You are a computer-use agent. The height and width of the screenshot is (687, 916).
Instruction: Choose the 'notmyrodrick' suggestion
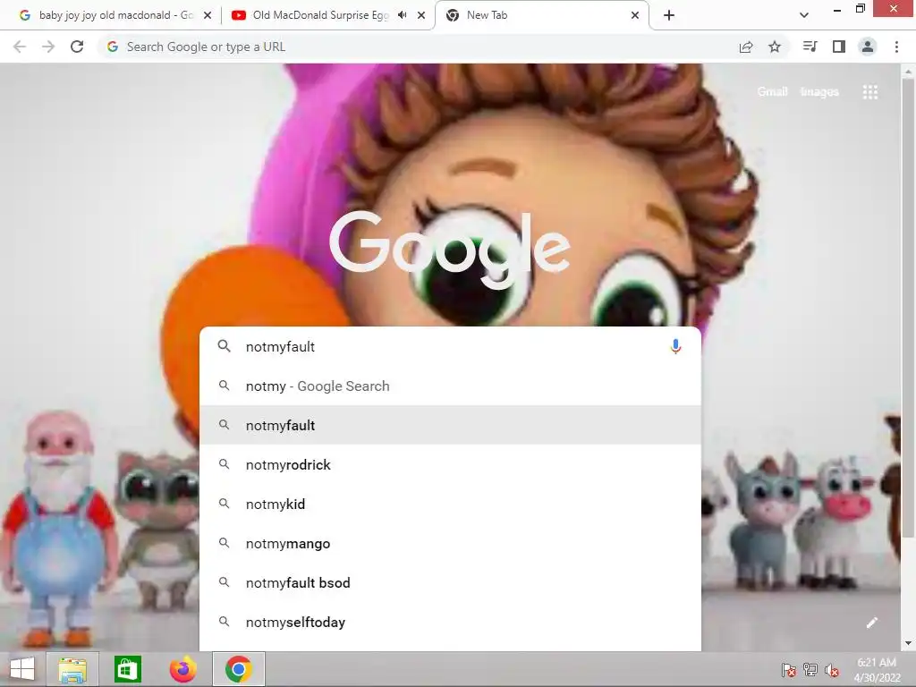450,464
